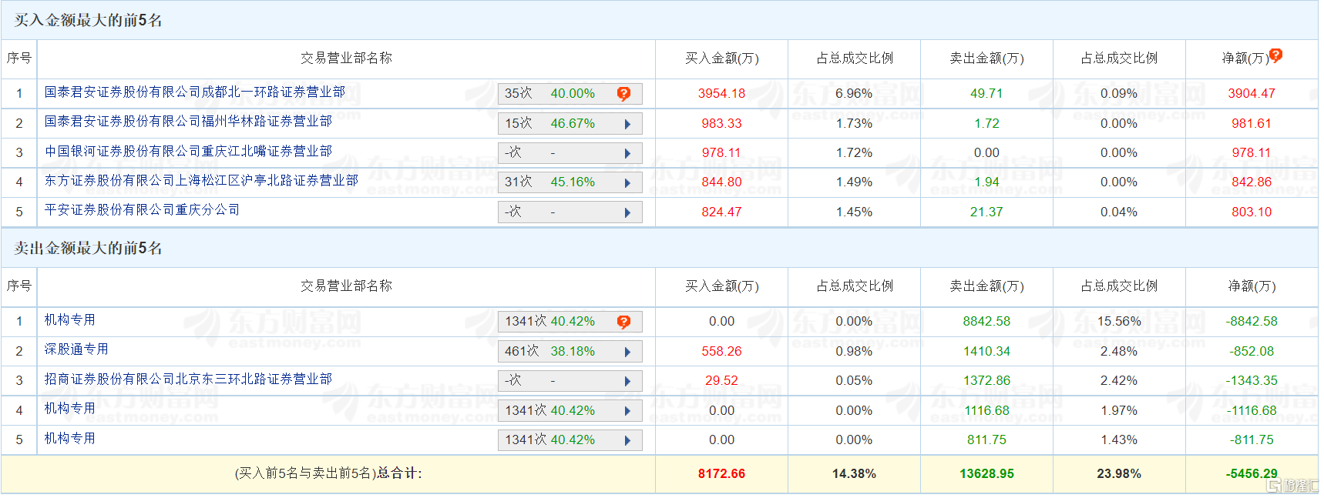Expand arrow in 平安证券重庆分公司 row

pos(627,212)
